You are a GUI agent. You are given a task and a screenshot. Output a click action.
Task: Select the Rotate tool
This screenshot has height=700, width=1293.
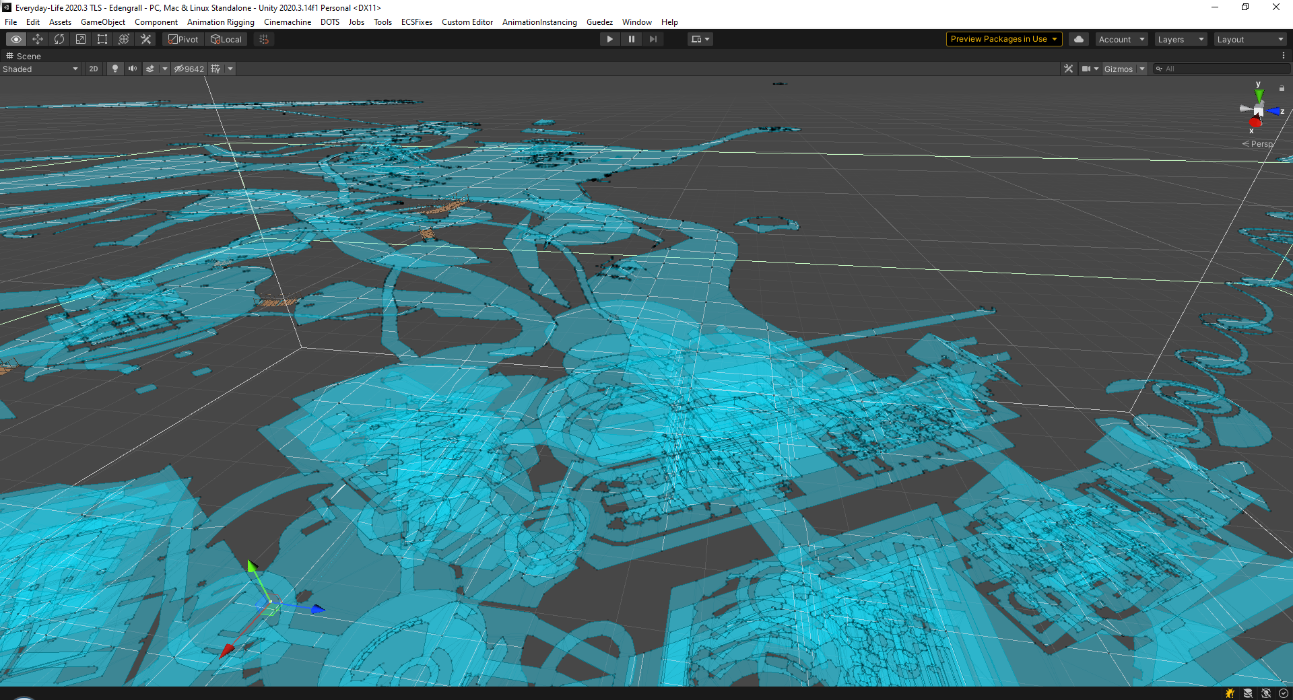59,39
